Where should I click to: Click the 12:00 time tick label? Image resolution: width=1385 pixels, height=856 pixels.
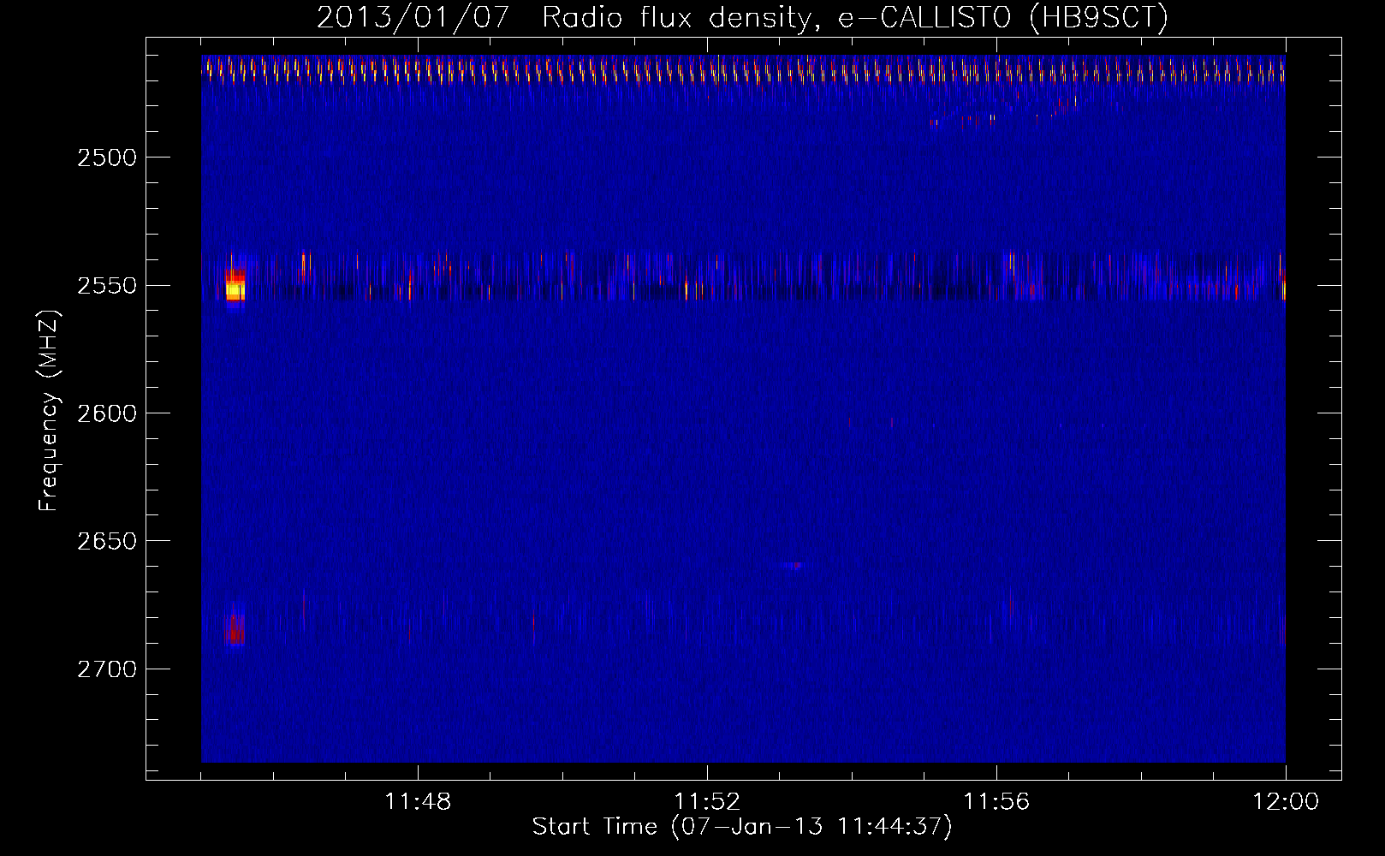[1286, 802]
